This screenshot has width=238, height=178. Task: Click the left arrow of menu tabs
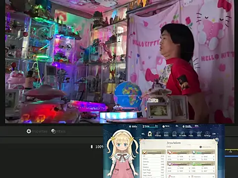coord(143,134)
